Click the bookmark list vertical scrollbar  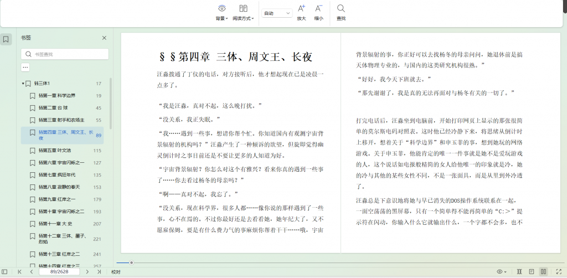pyautogui.click(x=111, y=103)
